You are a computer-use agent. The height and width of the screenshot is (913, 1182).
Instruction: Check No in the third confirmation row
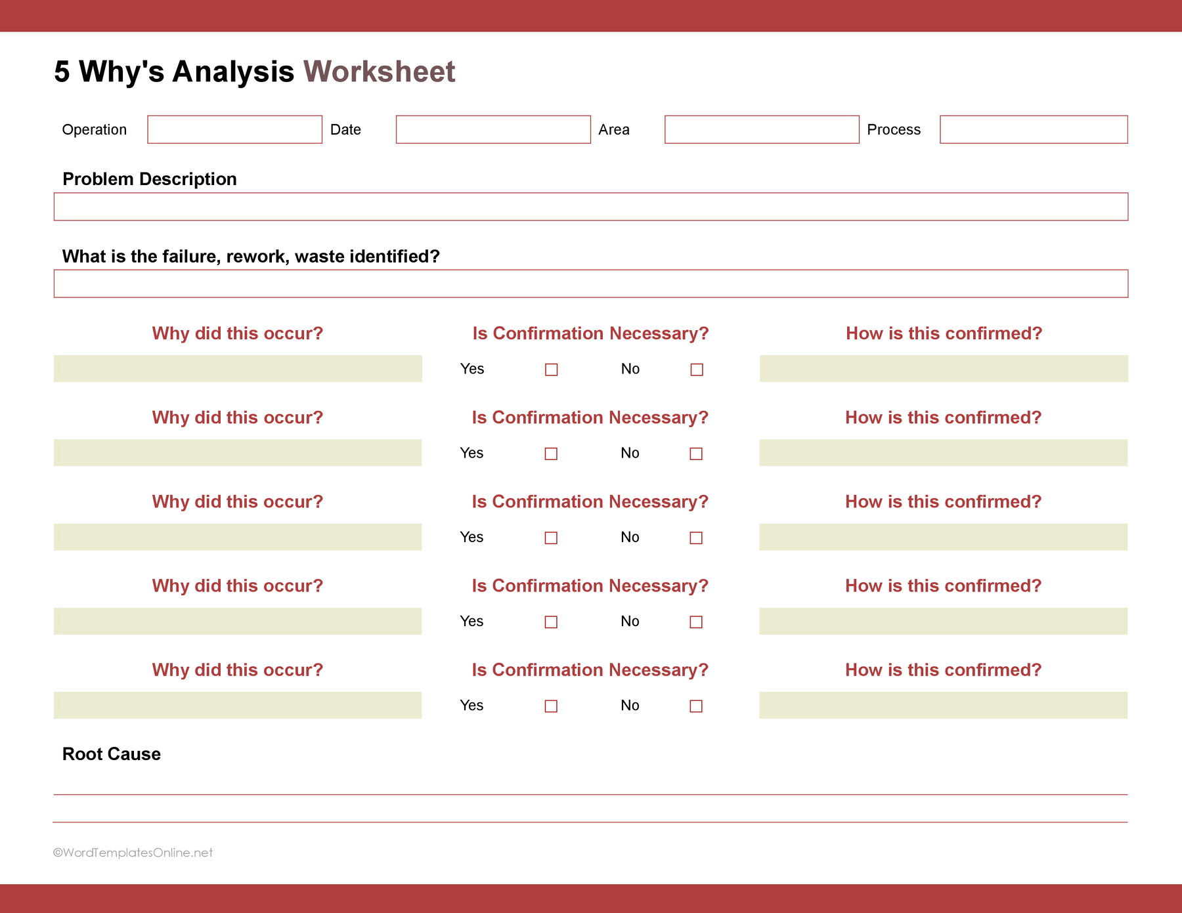tap(696, 538)
